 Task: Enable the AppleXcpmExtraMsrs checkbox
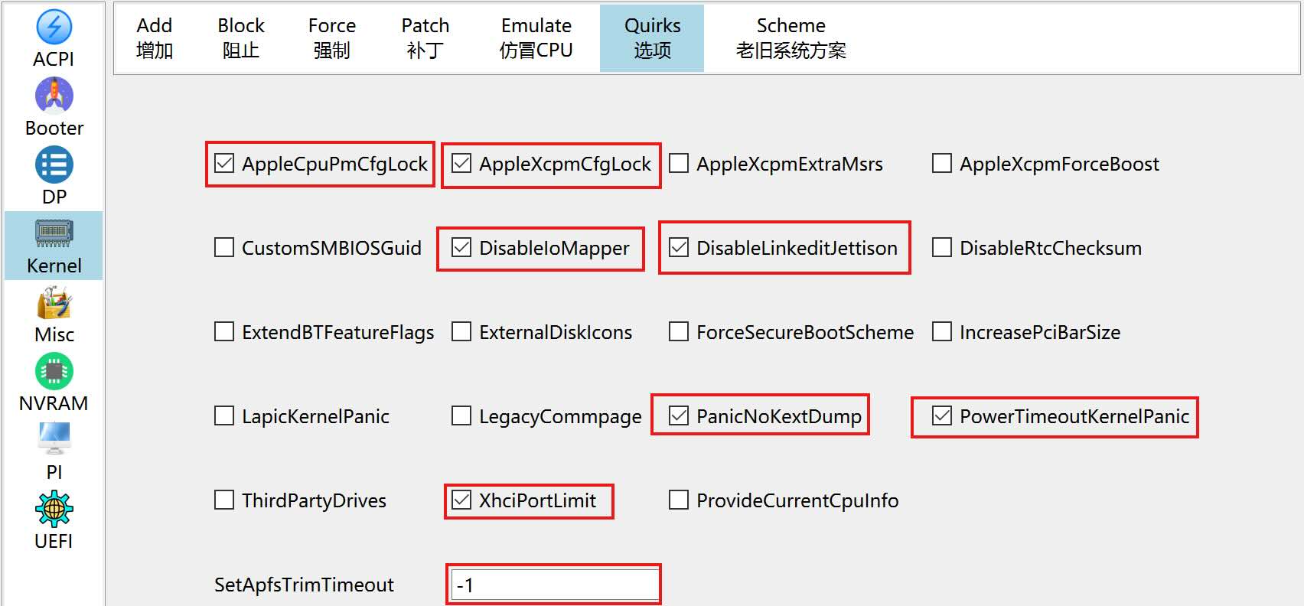pos(679,163)
